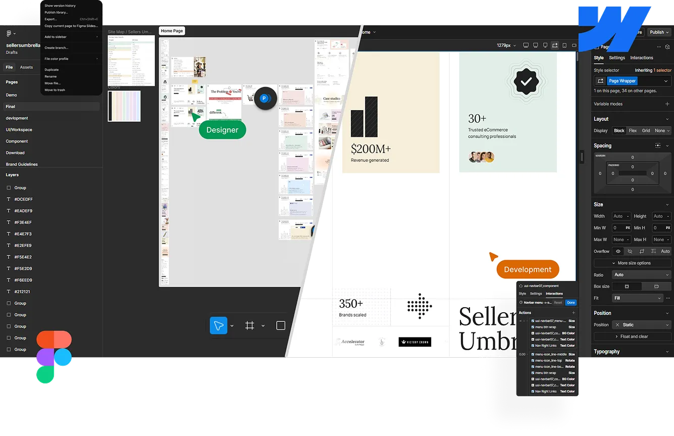Select the phone preview icon in the toolbar
Image resolution: width=674 pixels, height=436 pixels.
[x=564, y=45]
